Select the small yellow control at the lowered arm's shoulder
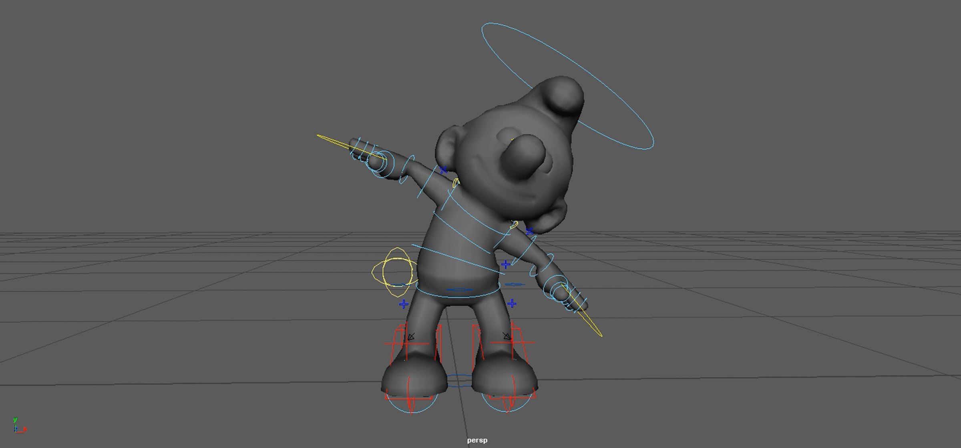The width and height of the screenshot is (961, 448). (x=514, y=224)
